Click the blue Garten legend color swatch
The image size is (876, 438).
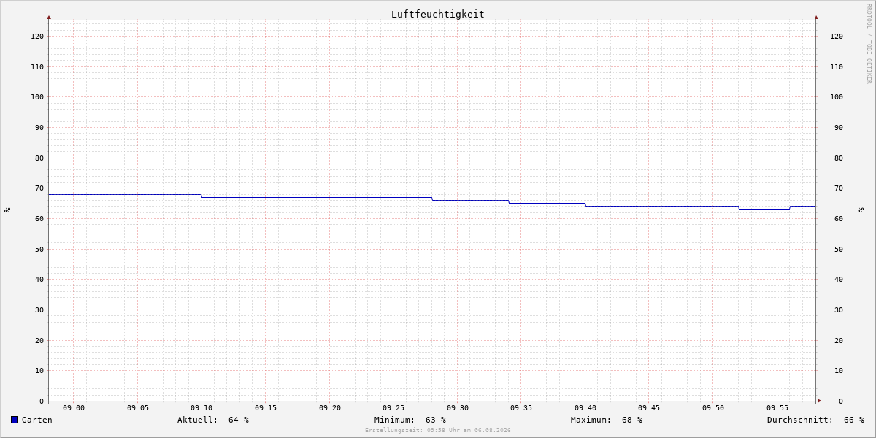(x=14, y=420)
